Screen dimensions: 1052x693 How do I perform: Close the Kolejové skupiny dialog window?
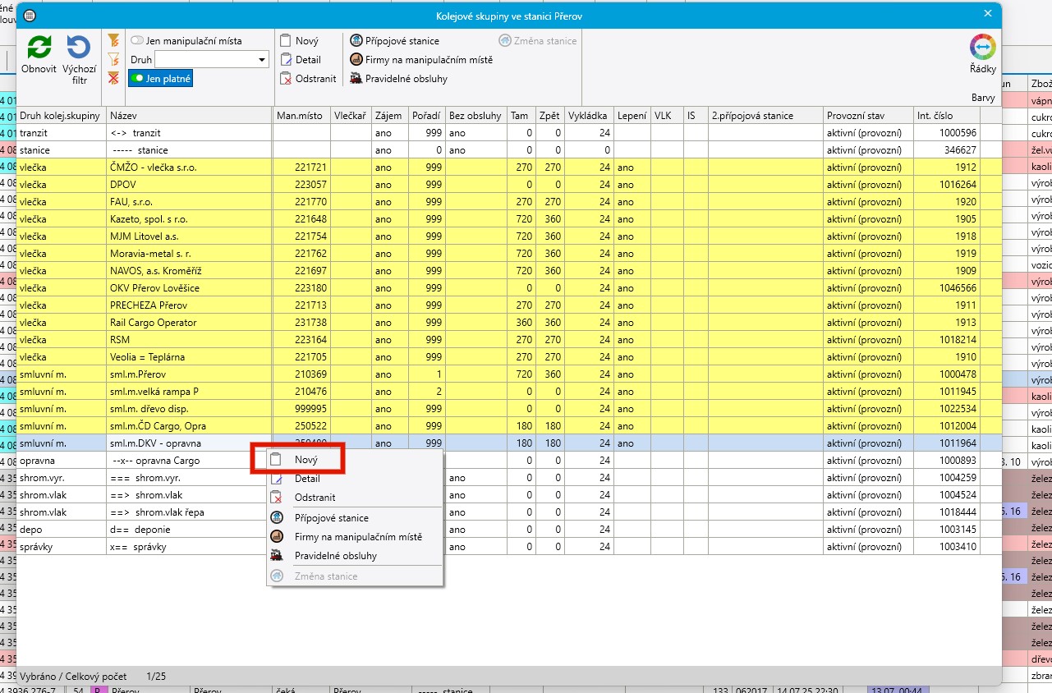click(x=988, y=14)
